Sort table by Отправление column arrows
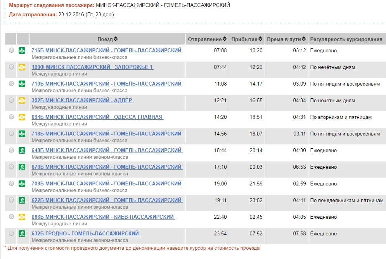This screenshot has height=259, width=386. pos(225,39)
